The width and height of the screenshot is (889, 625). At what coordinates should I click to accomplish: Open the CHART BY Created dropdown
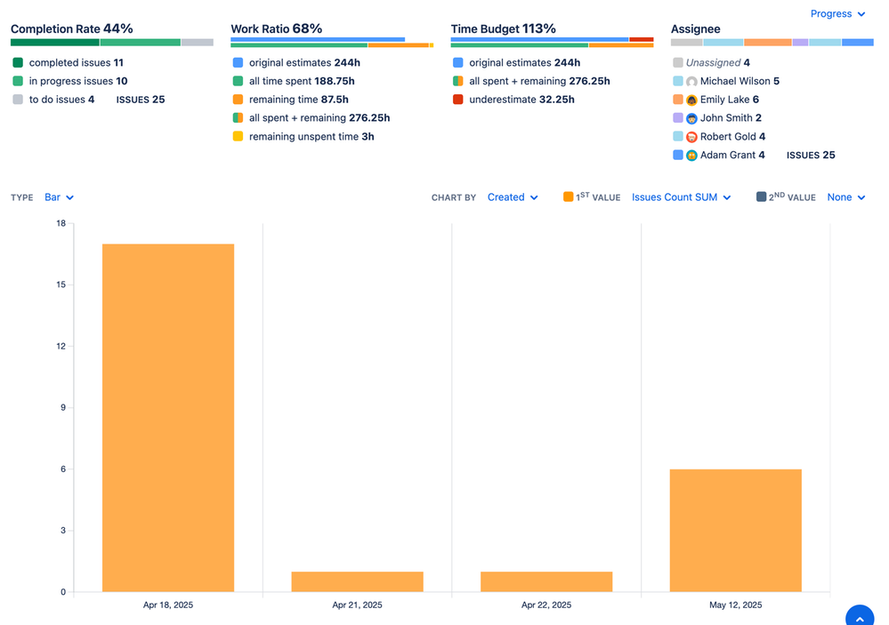[x=513, y=197]
